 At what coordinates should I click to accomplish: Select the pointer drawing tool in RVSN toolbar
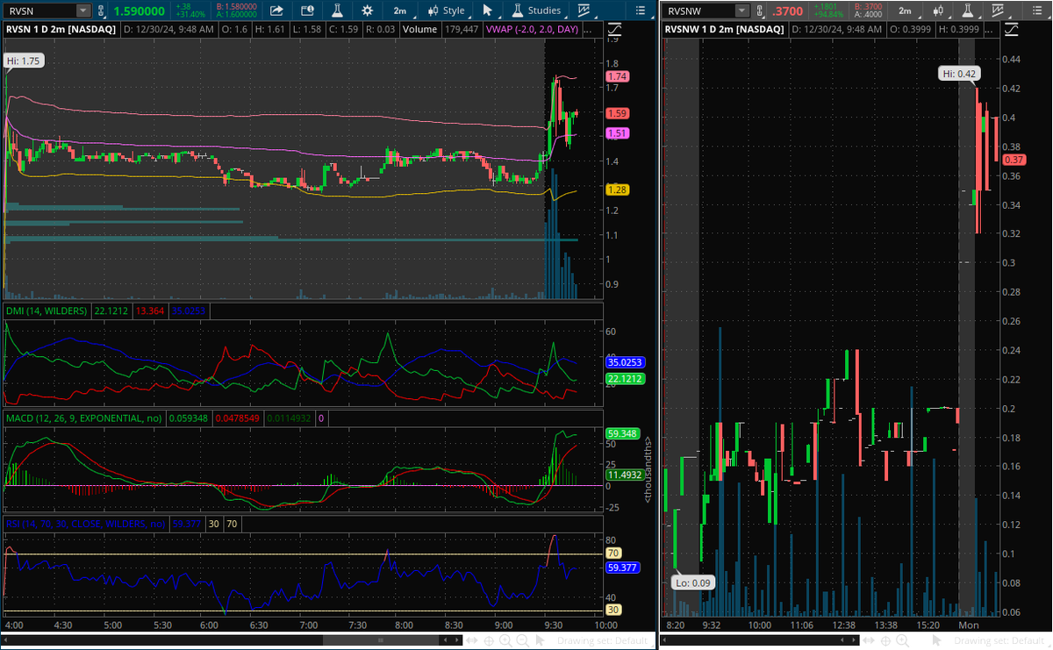(x=488, y=11)
